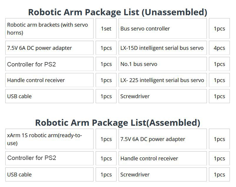
Task: Select "7.5V 6A DC power adapter" in Unassembled list
Action: point(49,48)
